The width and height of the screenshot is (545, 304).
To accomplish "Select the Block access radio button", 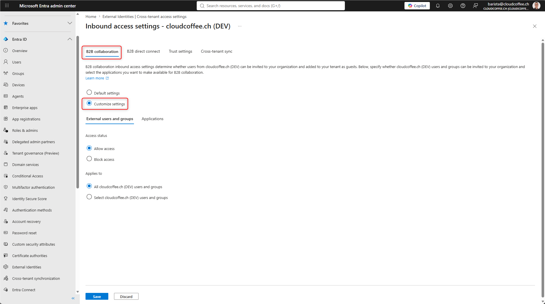I will (x=89, y=159).
